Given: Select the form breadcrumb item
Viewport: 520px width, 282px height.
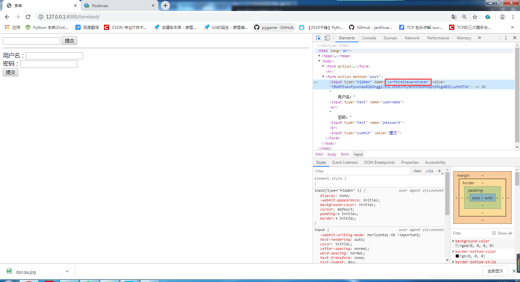Looking at the screenshot, I should point(345,154).
